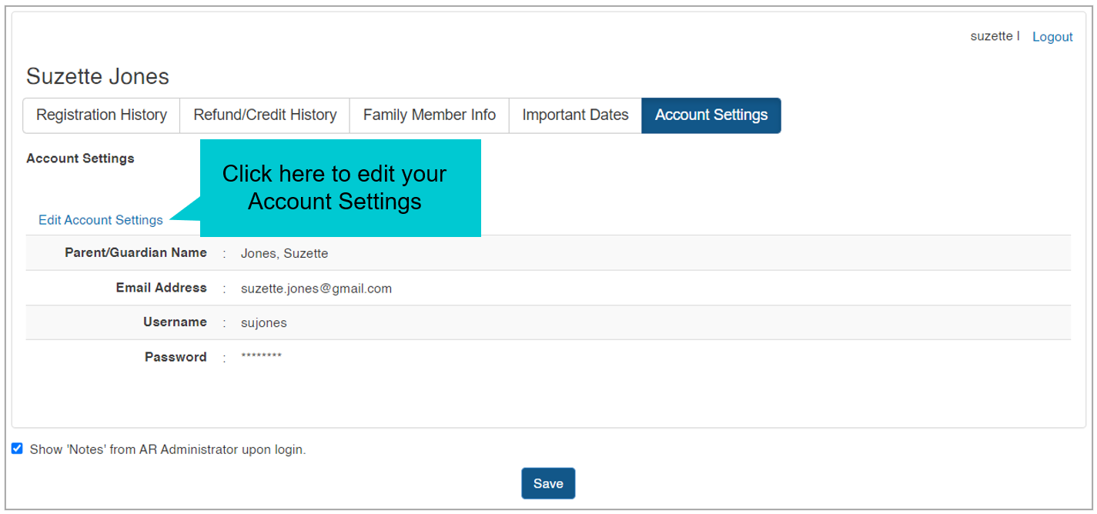Click the Username field label
1097x514 pixels.
point(175,322)
